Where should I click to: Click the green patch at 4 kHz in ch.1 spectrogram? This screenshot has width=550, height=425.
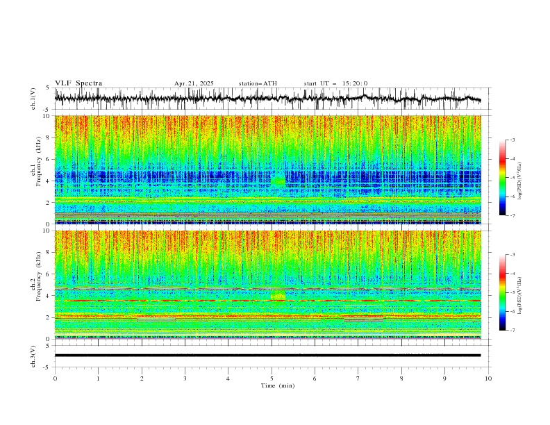[278, 181]
